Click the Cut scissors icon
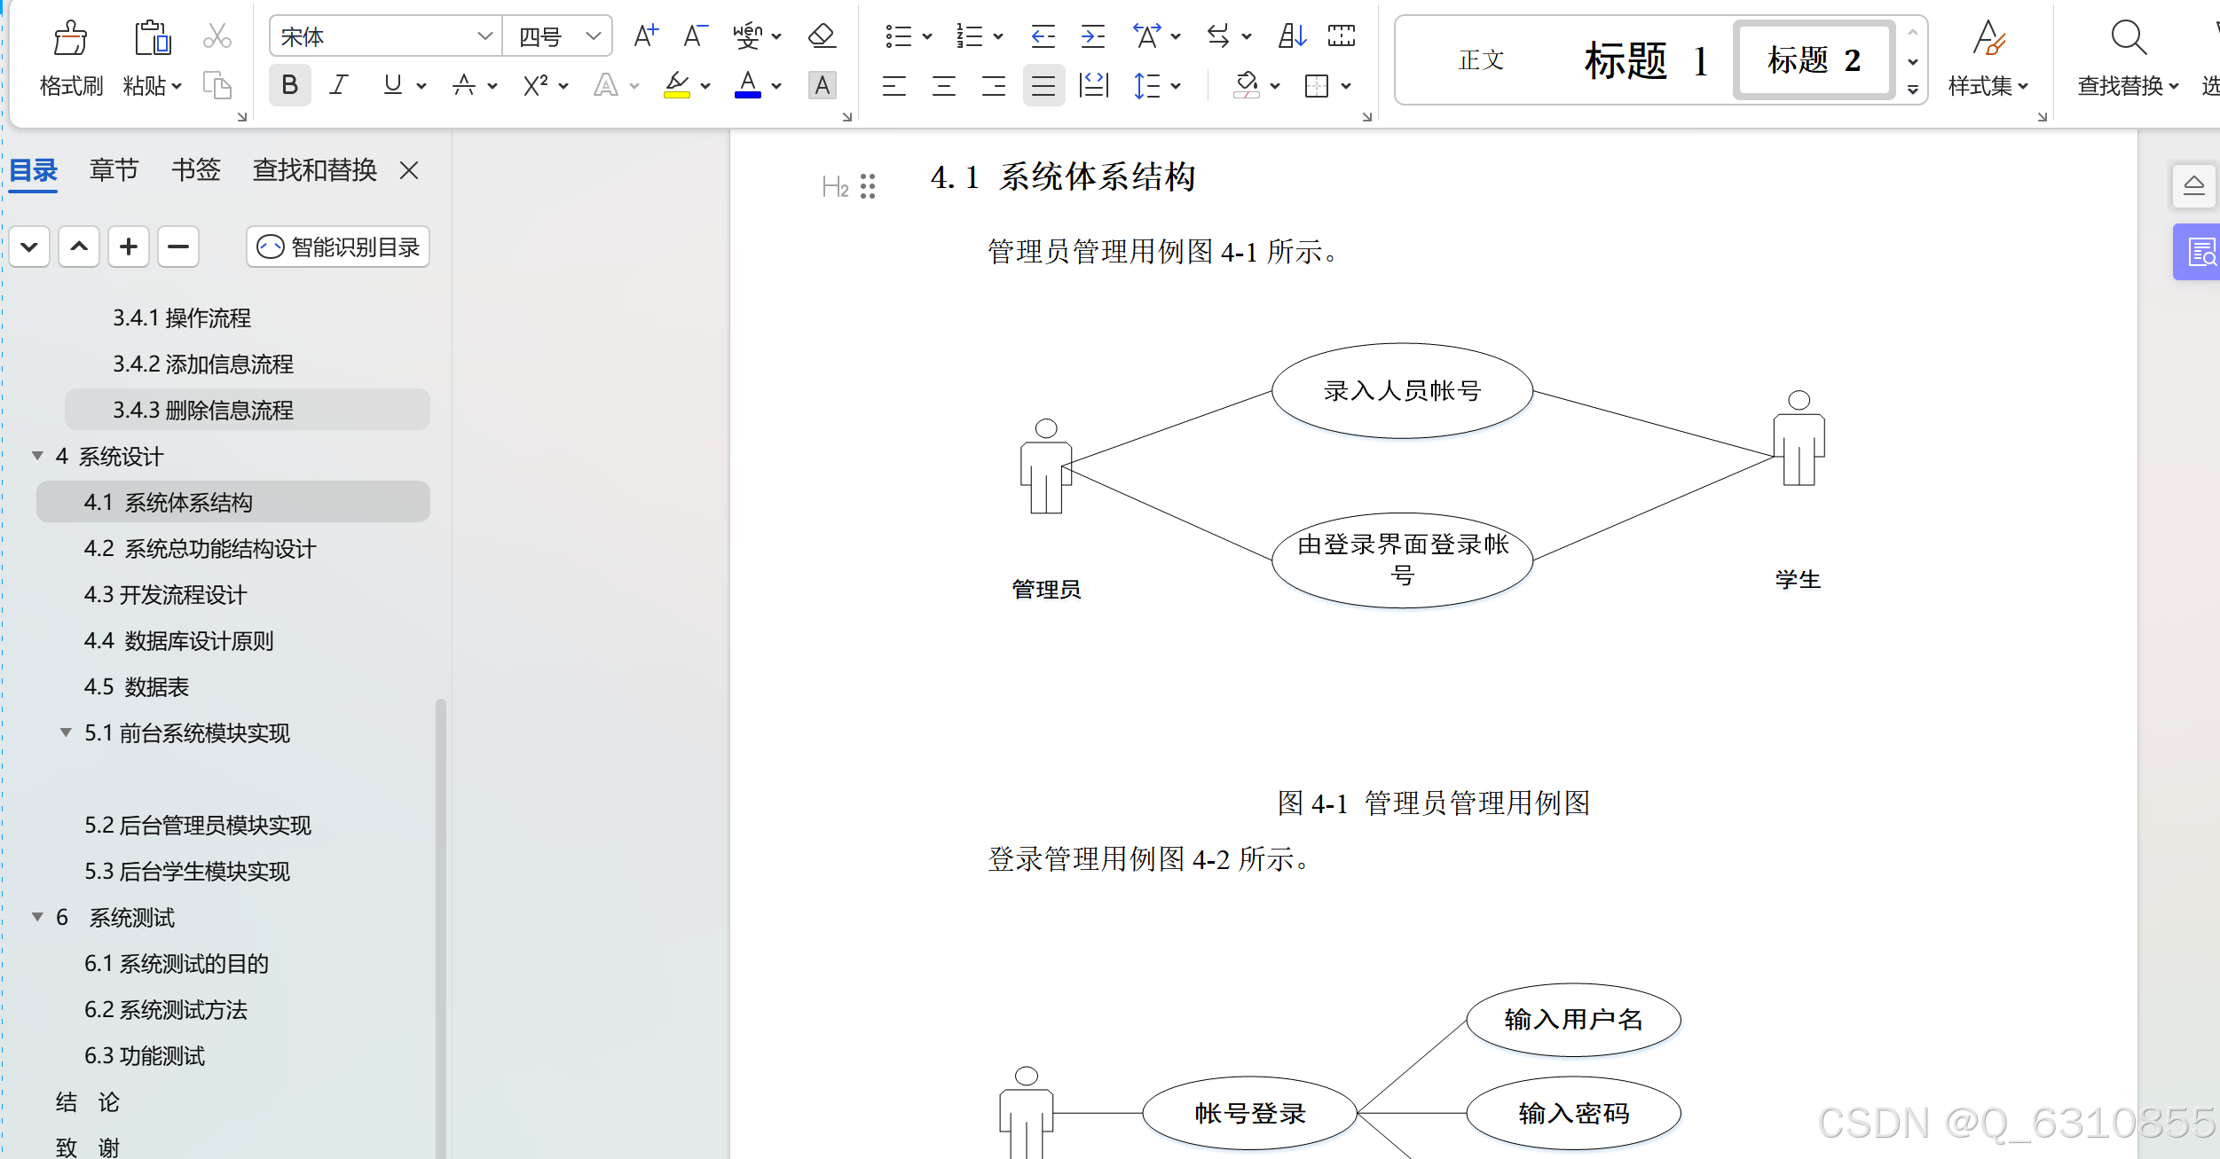The image size is (2220, 1159). click(216, 36)
